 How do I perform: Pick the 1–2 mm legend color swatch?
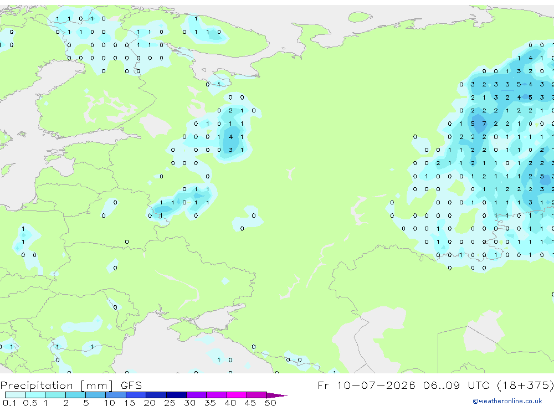tap(55, 395)
